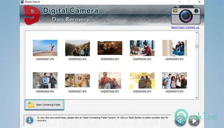This screenshot has width=224, height=128.
Task: Click the GNDR00070.JPG file name
Action: [x=174, y=92]
